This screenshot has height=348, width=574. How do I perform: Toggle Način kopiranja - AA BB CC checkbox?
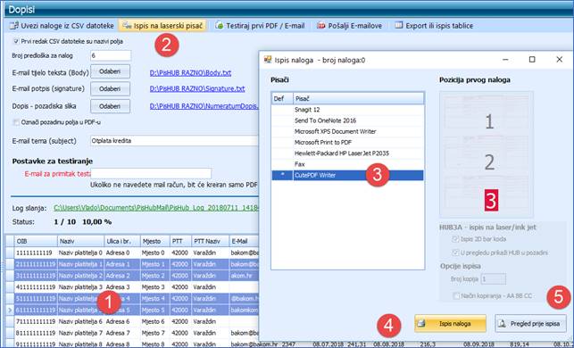(456, 295)
